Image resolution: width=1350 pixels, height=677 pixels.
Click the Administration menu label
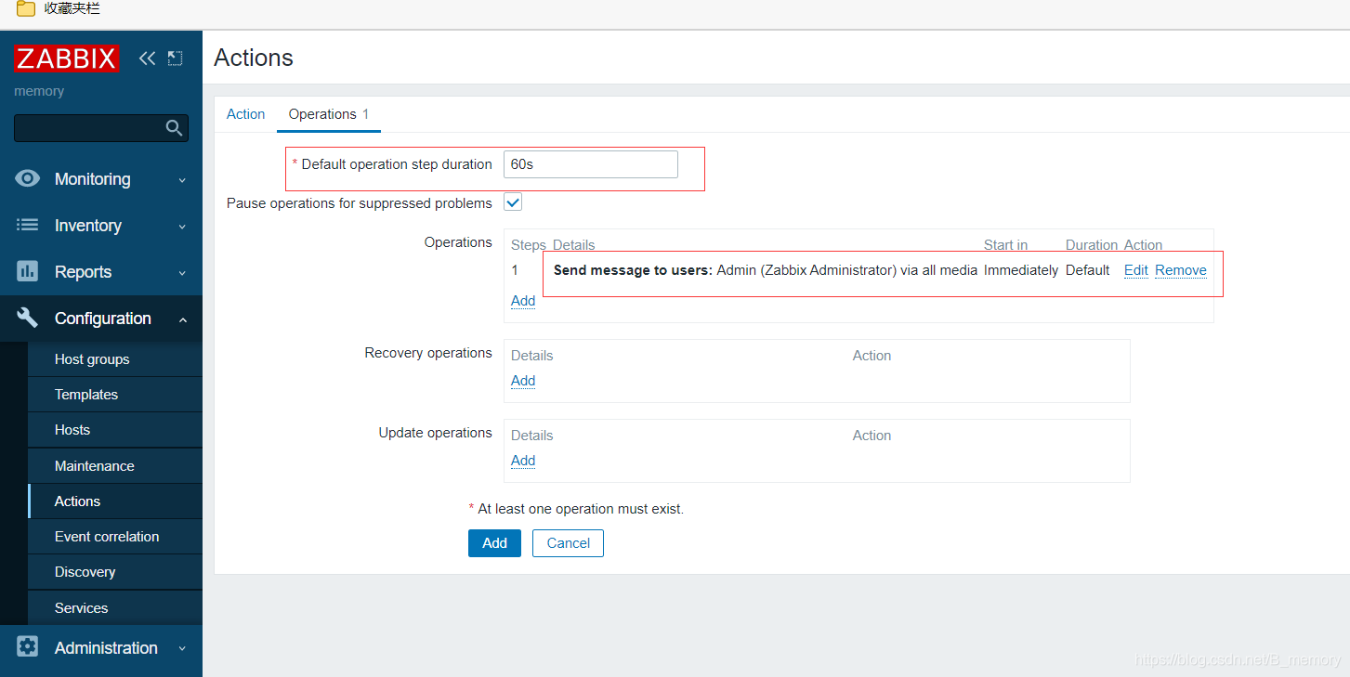[106, 648]
